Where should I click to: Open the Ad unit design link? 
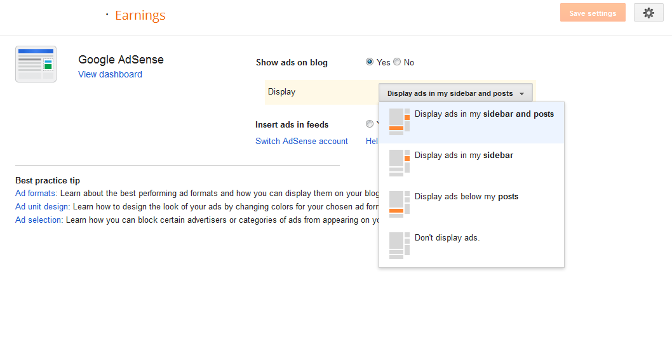pyautogui.click(x=42, y=206)
